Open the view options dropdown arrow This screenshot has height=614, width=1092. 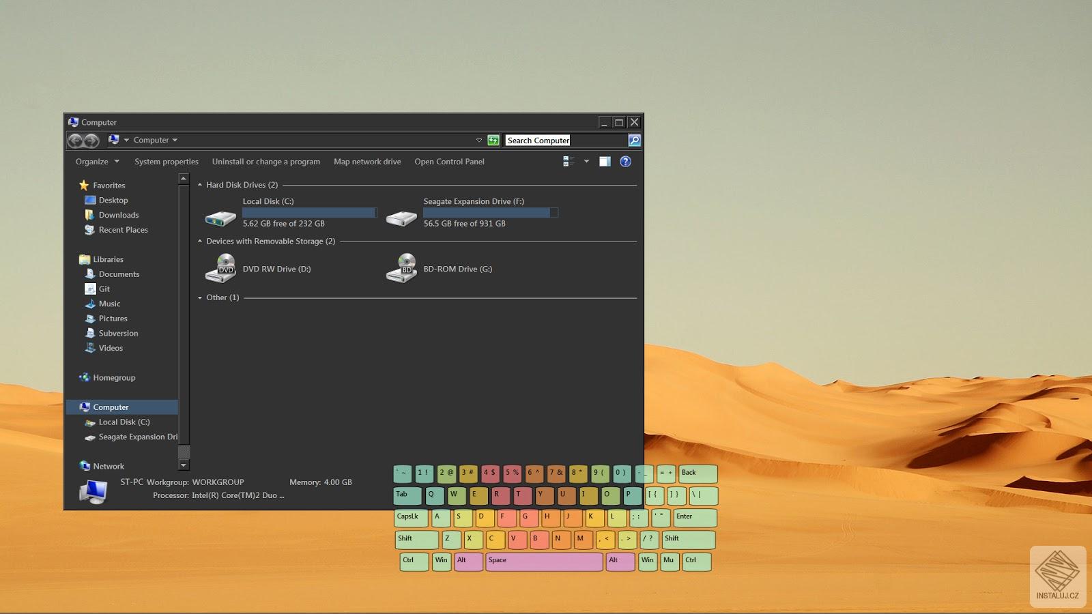coord(586,162)
